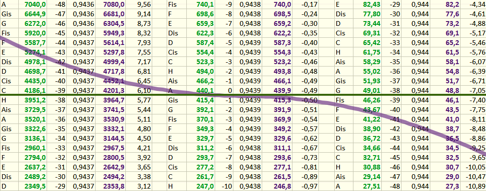This screenshot has height=191, width=486.
Task: Select the purple value 51,7
Action: tap(452, 81)
